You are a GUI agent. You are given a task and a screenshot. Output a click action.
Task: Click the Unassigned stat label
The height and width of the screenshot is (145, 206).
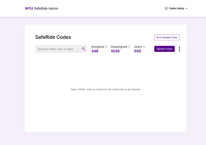(119, 47)
